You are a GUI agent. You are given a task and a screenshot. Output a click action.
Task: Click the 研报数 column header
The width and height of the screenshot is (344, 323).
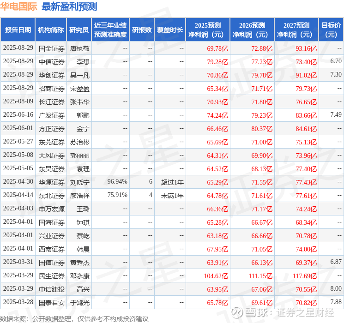[x=142, y=30]
